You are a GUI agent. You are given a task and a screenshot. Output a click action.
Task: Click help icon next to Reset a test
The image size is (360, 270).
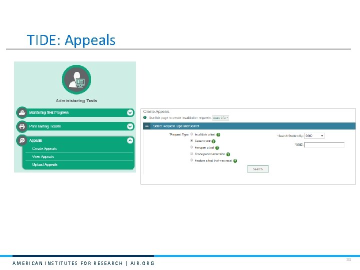click(x=213, y=141)
